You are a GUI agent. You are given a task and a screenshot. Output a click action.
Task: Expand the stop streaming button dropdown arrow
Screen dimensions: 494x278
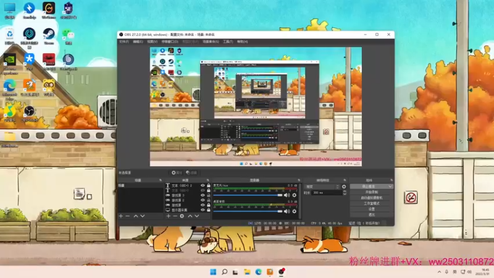(390, 187)
